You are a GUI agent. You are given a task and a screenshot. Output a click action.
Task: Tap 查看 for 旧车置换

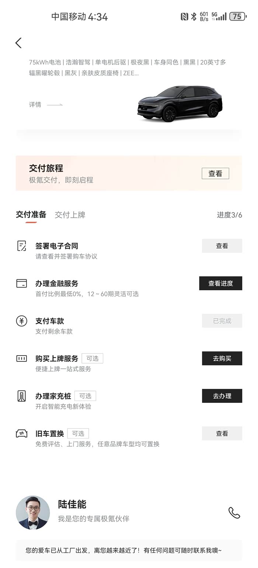pyautogui.click(x=222, y=434)
